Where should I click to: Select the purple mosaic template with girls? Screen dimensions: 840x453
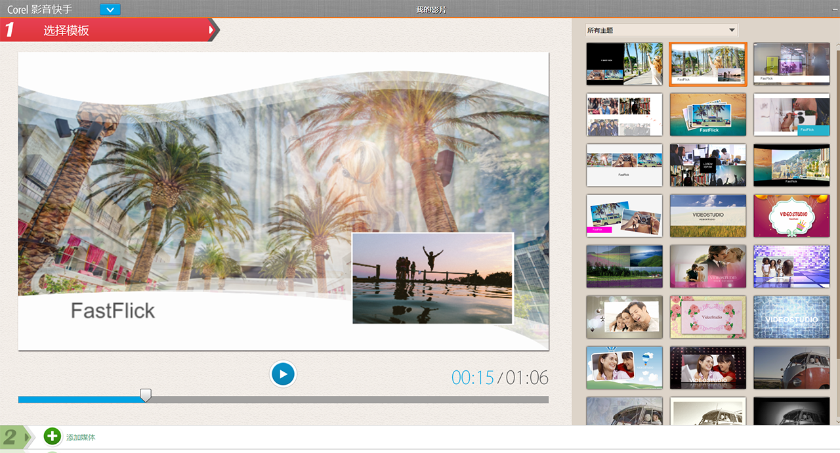pos(791,267)
